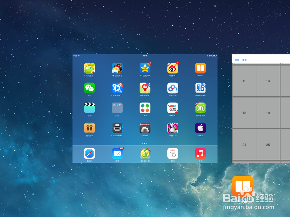Open the 节奏大师 music game icon
290x217 pixels.
[173, 128]
